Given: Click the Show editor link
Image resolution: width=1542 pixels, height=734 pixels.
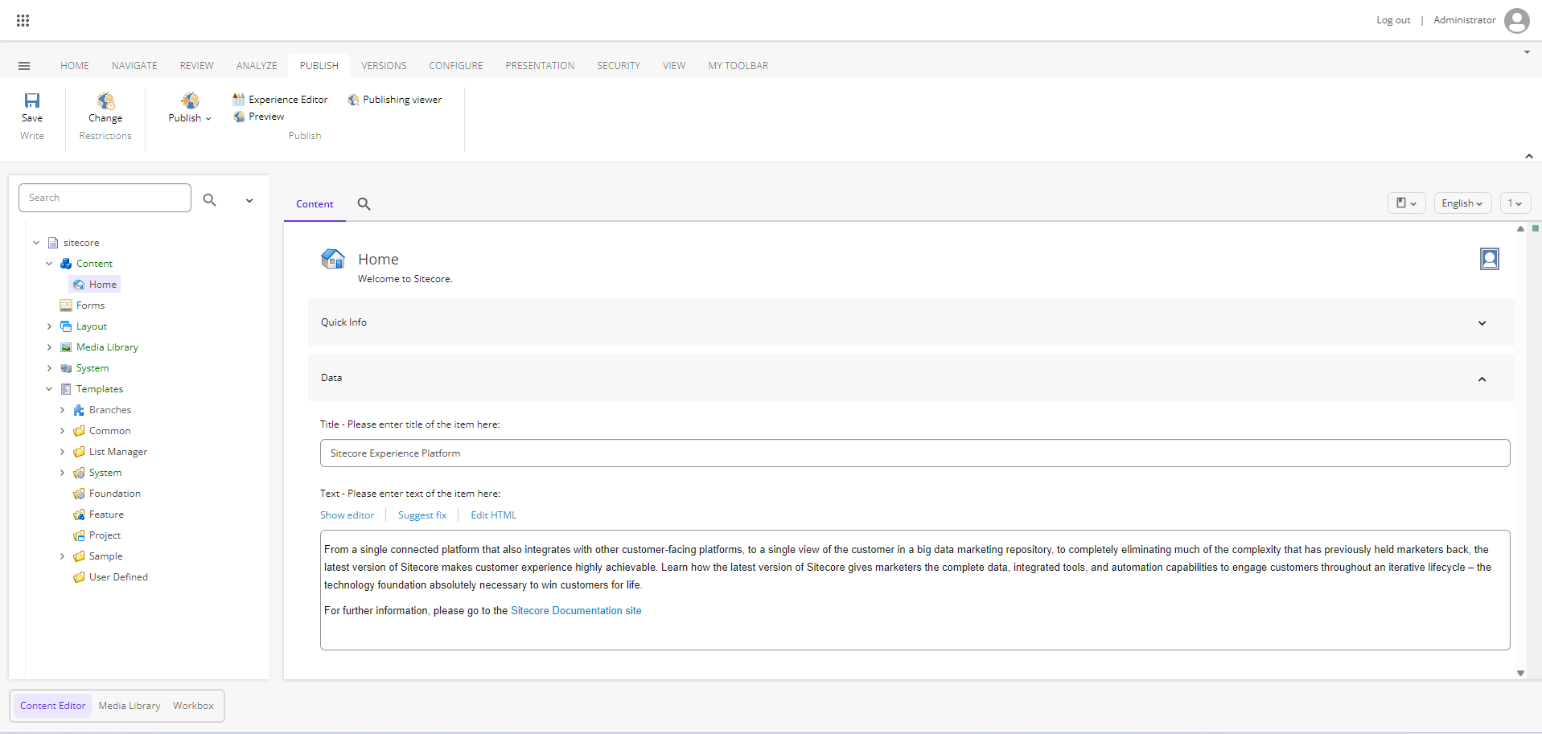Looking at the screenshot, I should click(347, 515).
